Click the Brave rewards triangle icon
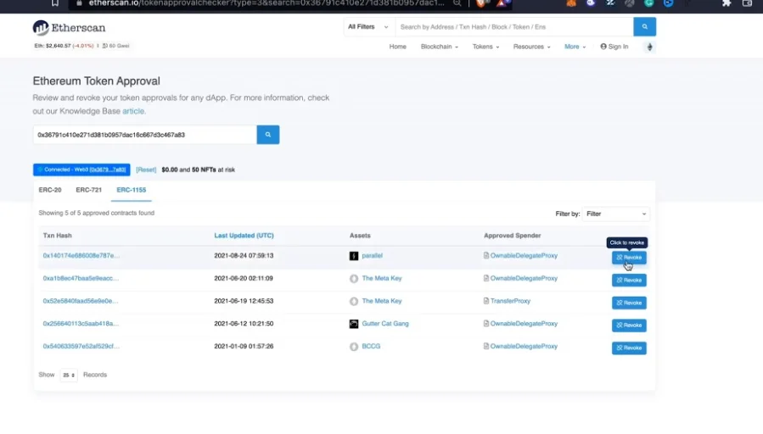Screen dimensions: 763x434 502,3
